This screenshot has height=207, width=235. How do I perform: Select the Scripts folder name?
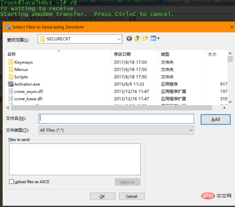[21, 77]
